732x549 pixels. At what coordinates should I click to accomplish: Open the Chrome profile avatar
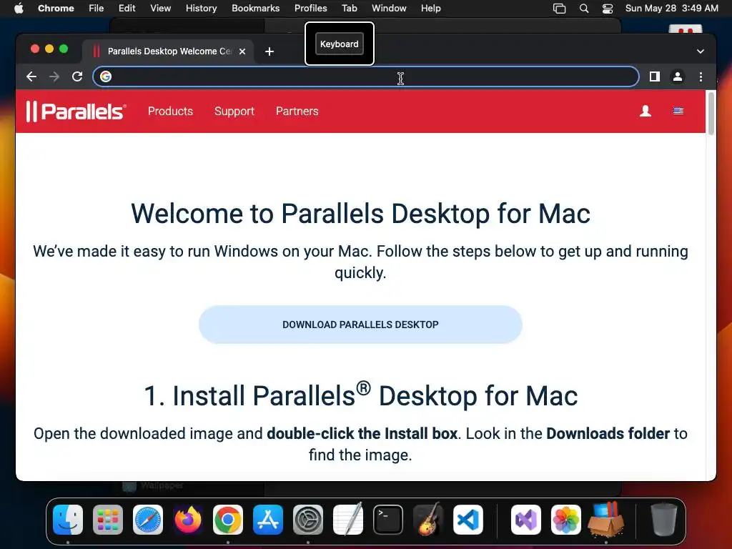678,76
